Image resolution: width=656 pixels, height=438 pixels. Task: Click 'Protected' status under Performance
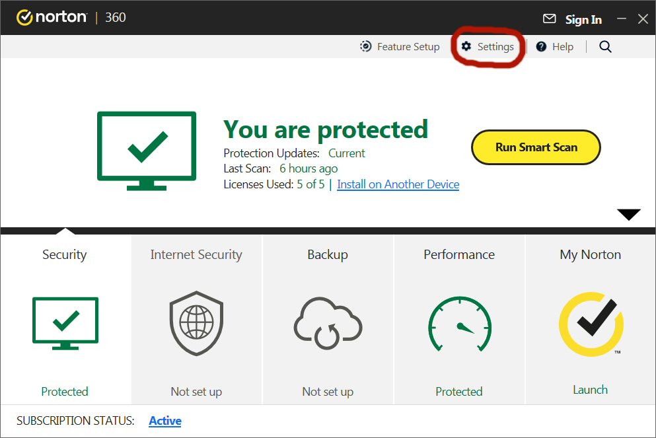point(459,392)
